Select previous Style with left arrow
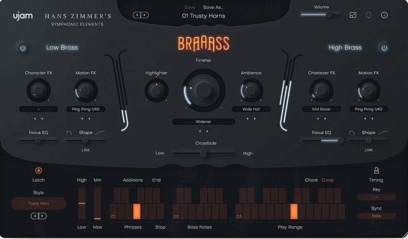This screenshot has width=408, height=239. pyautogui.click(x=35, y=216)
